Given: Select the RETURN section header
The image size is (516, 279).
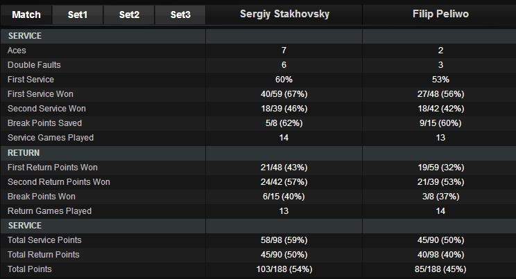Looking at the screenshot, I should click(x=24, y=152).
